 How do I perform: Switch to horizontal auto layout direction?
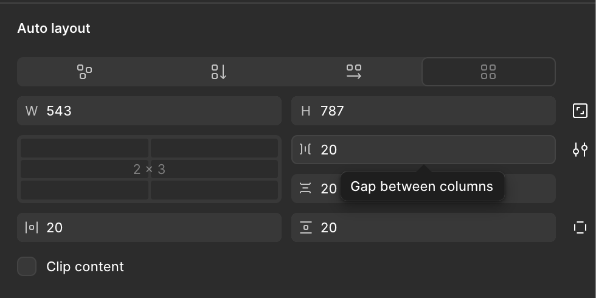pyautogui.click(x=354, y=72)
